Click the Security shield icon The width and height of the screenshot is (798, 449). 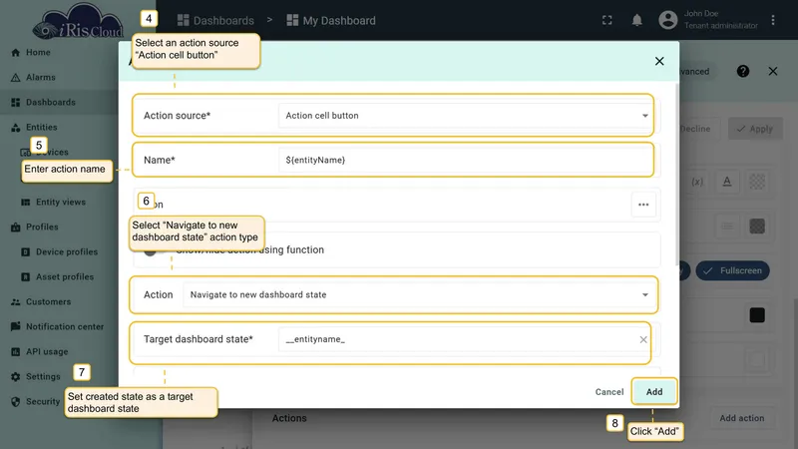(15, 402)
